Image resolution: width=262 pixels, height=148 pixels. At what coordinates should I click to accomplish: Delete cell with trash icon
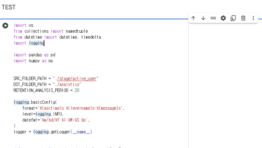(243, 18)
